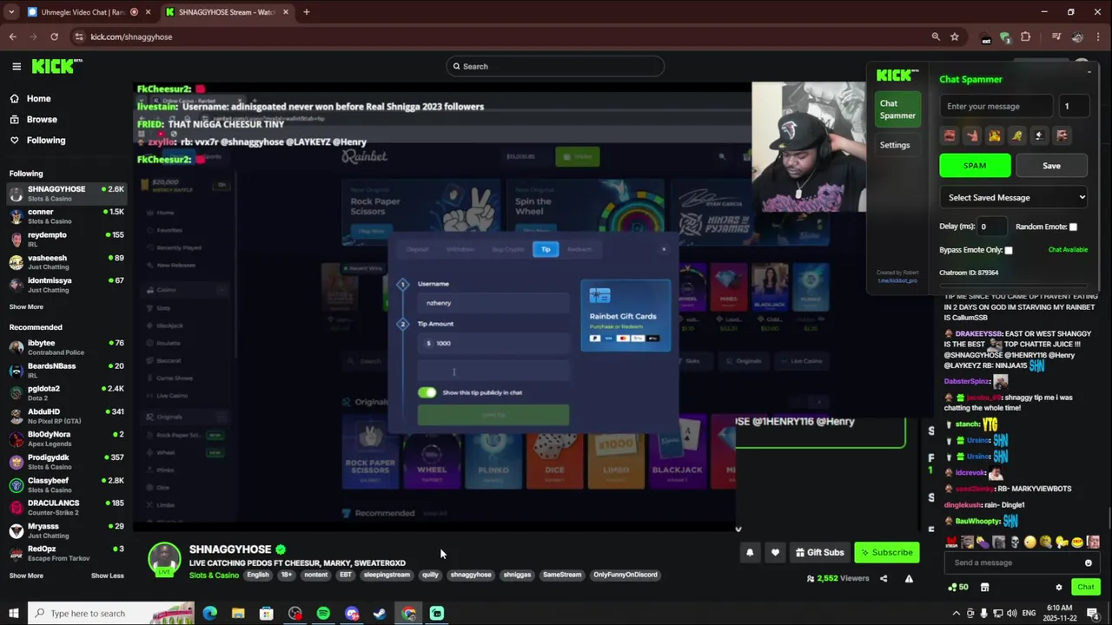Open conner channel in Following list
This screenshot has height=625, width=1112.
pyautogui.click(x=66, y=216)
